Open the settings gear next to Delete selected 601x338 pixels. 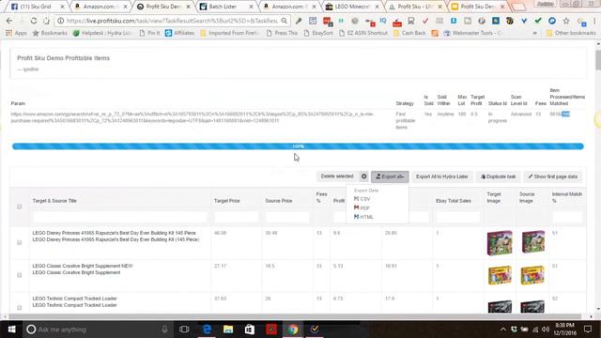pyautogui.click(x=363, y=177)
